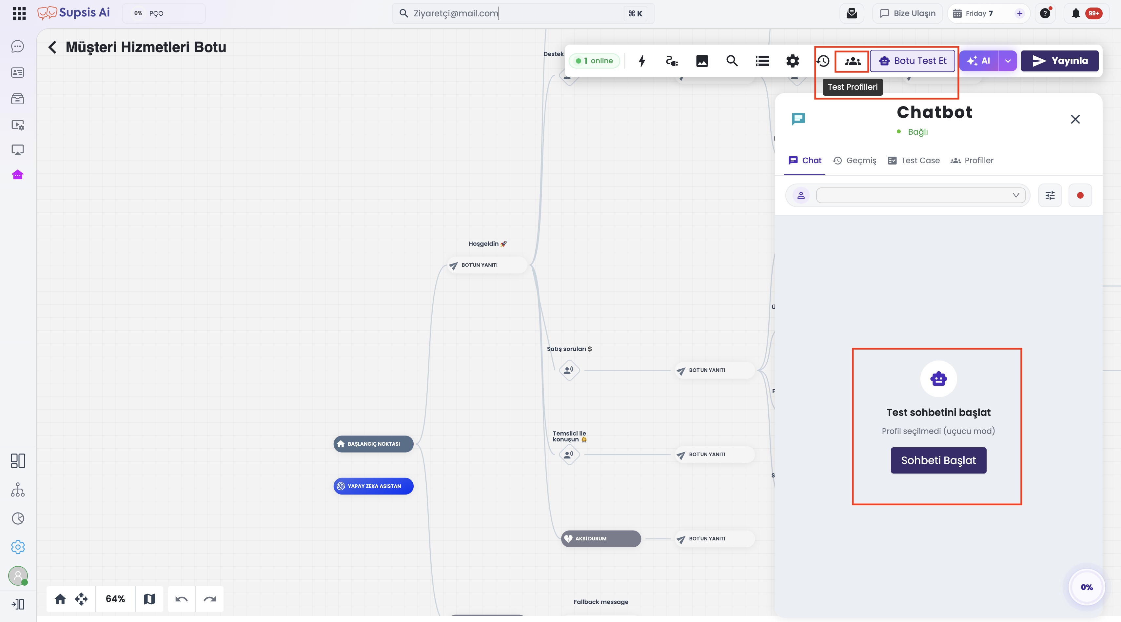Click the Yayınla publish button
Screen dimensions: 1121x622
pyautogui.click(x=1060, y=61)
